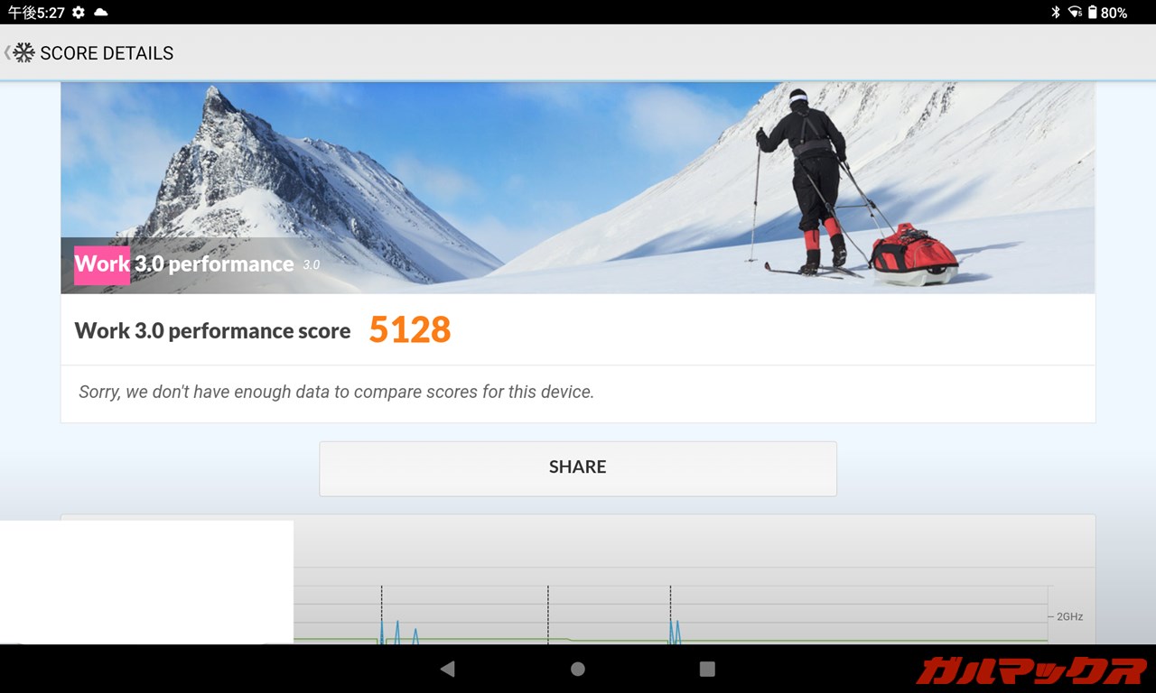Tap the SCORE DETAILS header title
The height and width of the screenshot is (693, 1156).
107,53
